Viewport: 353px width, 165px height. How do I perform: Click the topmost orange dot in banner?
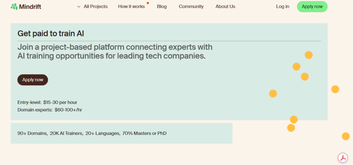(309, 55)
